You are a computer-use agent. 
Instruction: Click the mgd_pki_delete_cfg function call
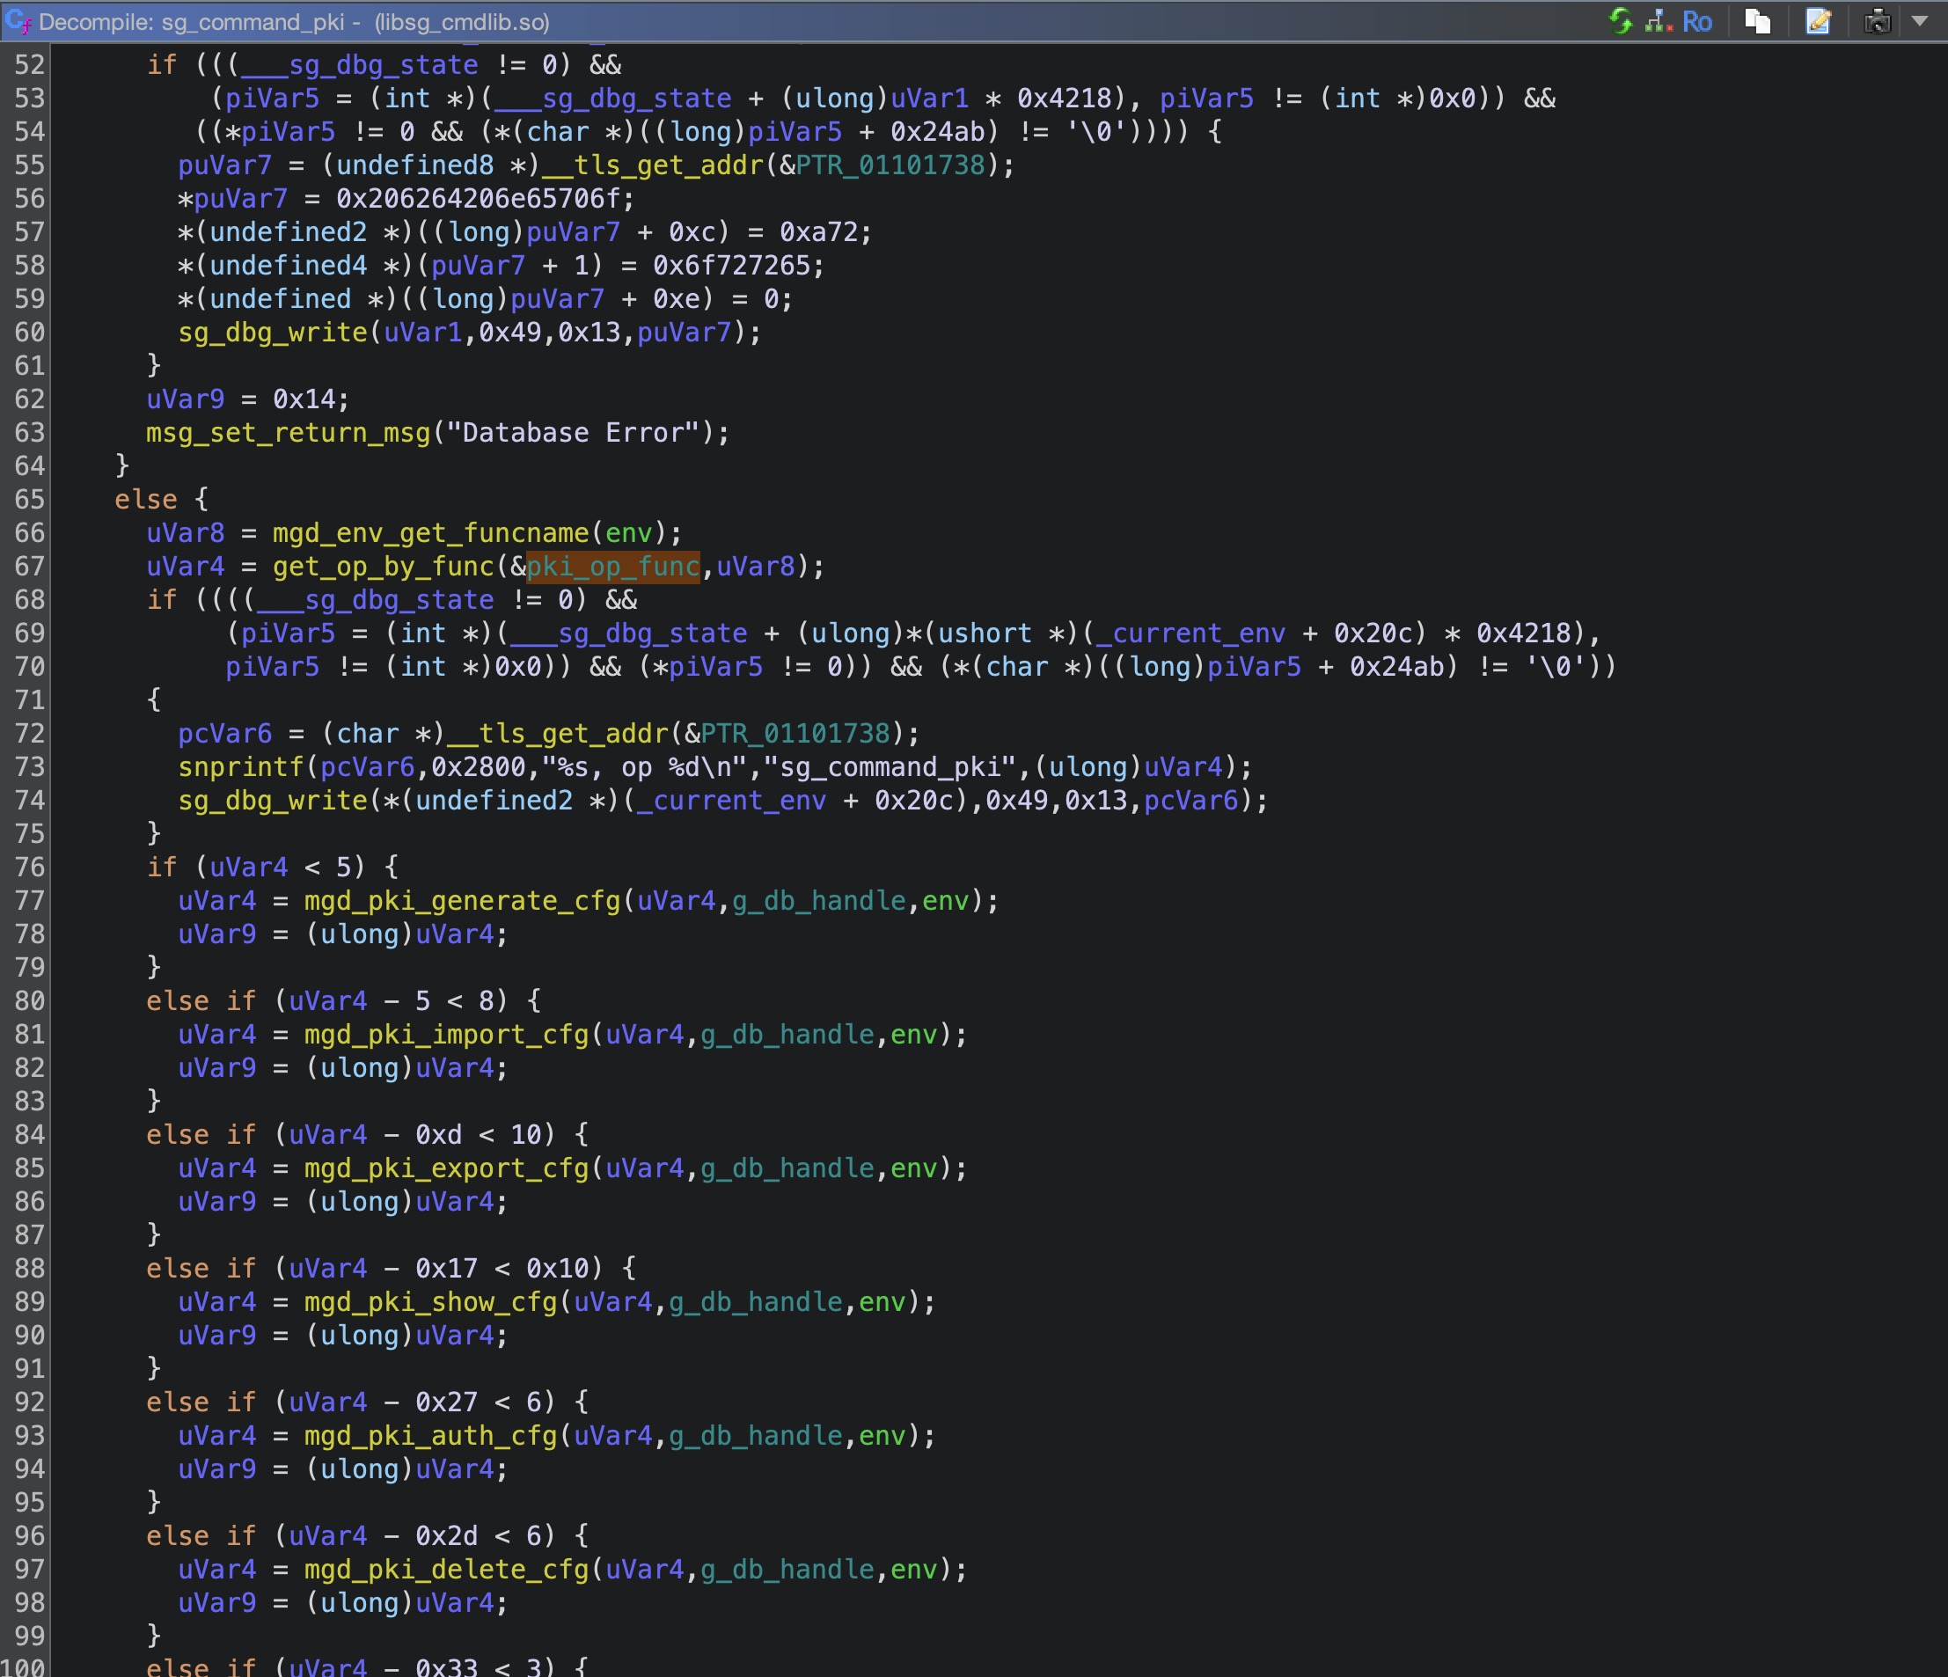pyautogui.click(x=445, y=1569)
